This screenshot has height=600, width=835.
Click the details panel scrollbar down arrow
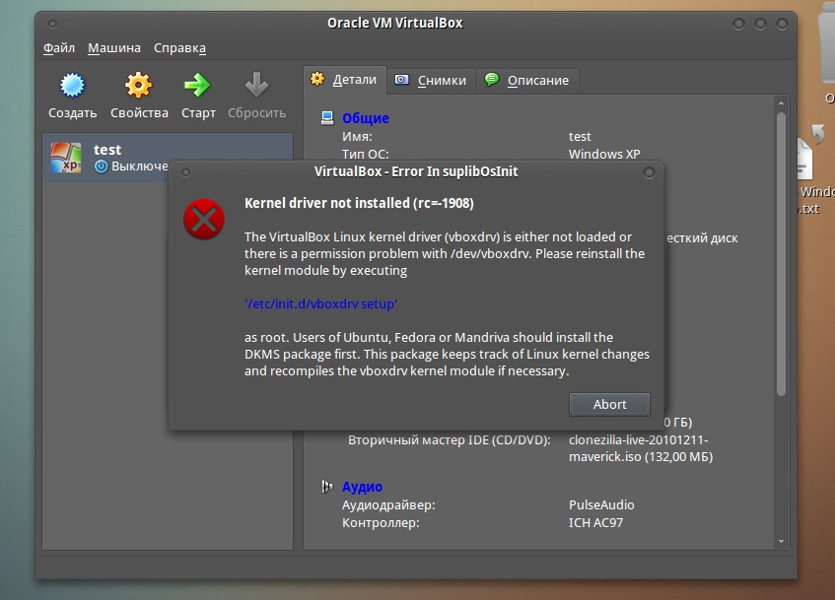[x=781, y=542]
